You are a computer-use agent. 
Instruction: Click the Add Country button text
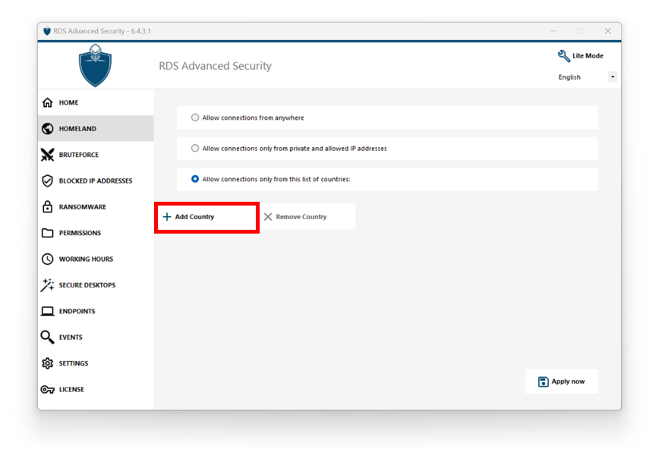(194, 217)
